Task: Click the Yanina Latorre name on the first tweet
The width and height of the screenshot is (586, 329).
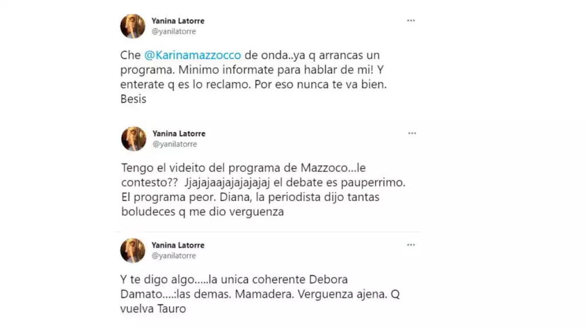Action: click(x=178, y=21)
